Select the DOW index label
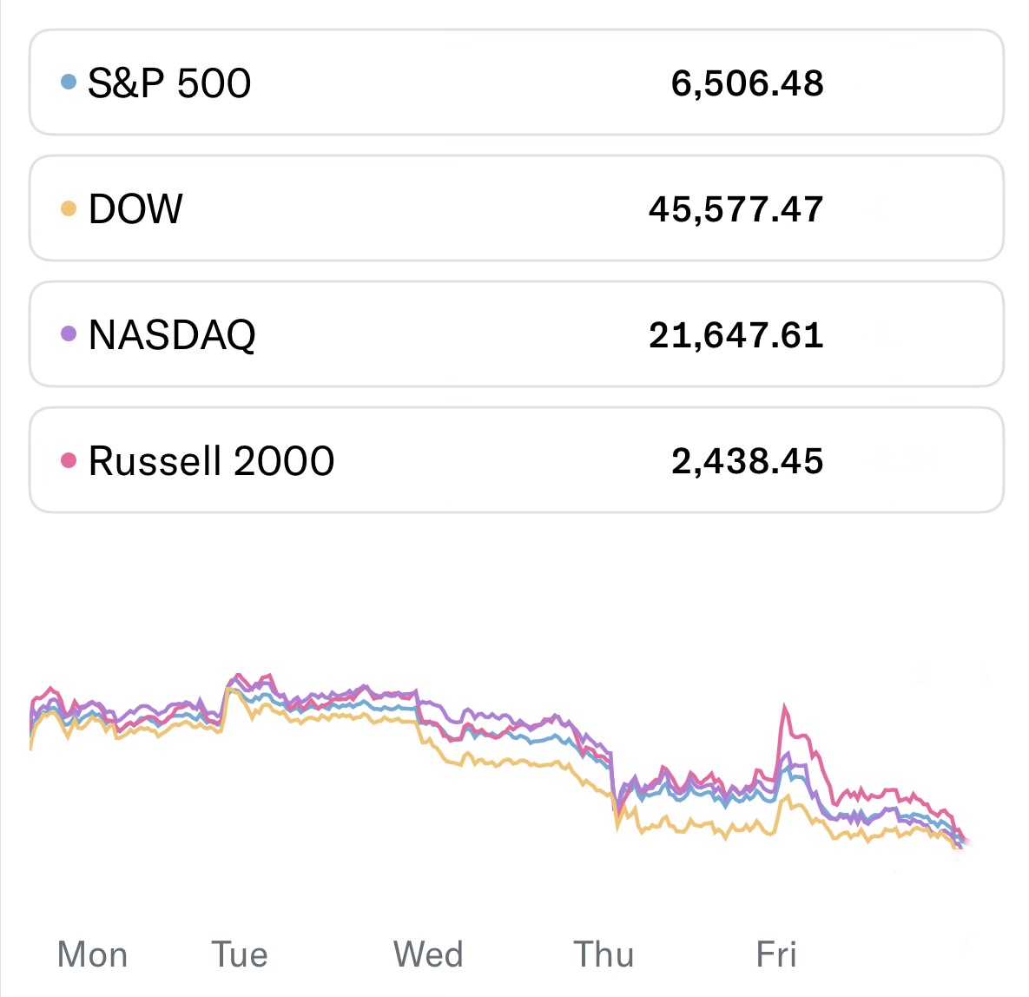 [135, 209]
